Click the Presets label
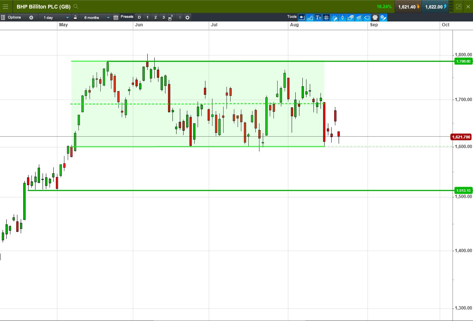This screenshot has width=473, height=321. 127,17
